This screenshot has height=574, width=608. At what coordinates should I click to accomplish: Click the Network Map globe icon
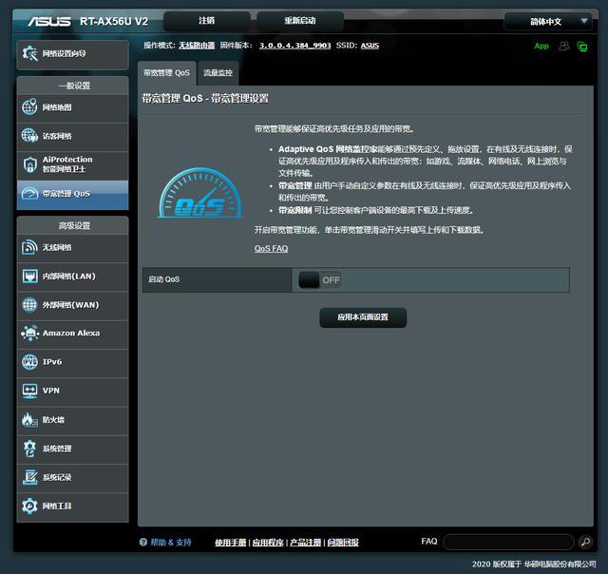(x=29, y=107)
